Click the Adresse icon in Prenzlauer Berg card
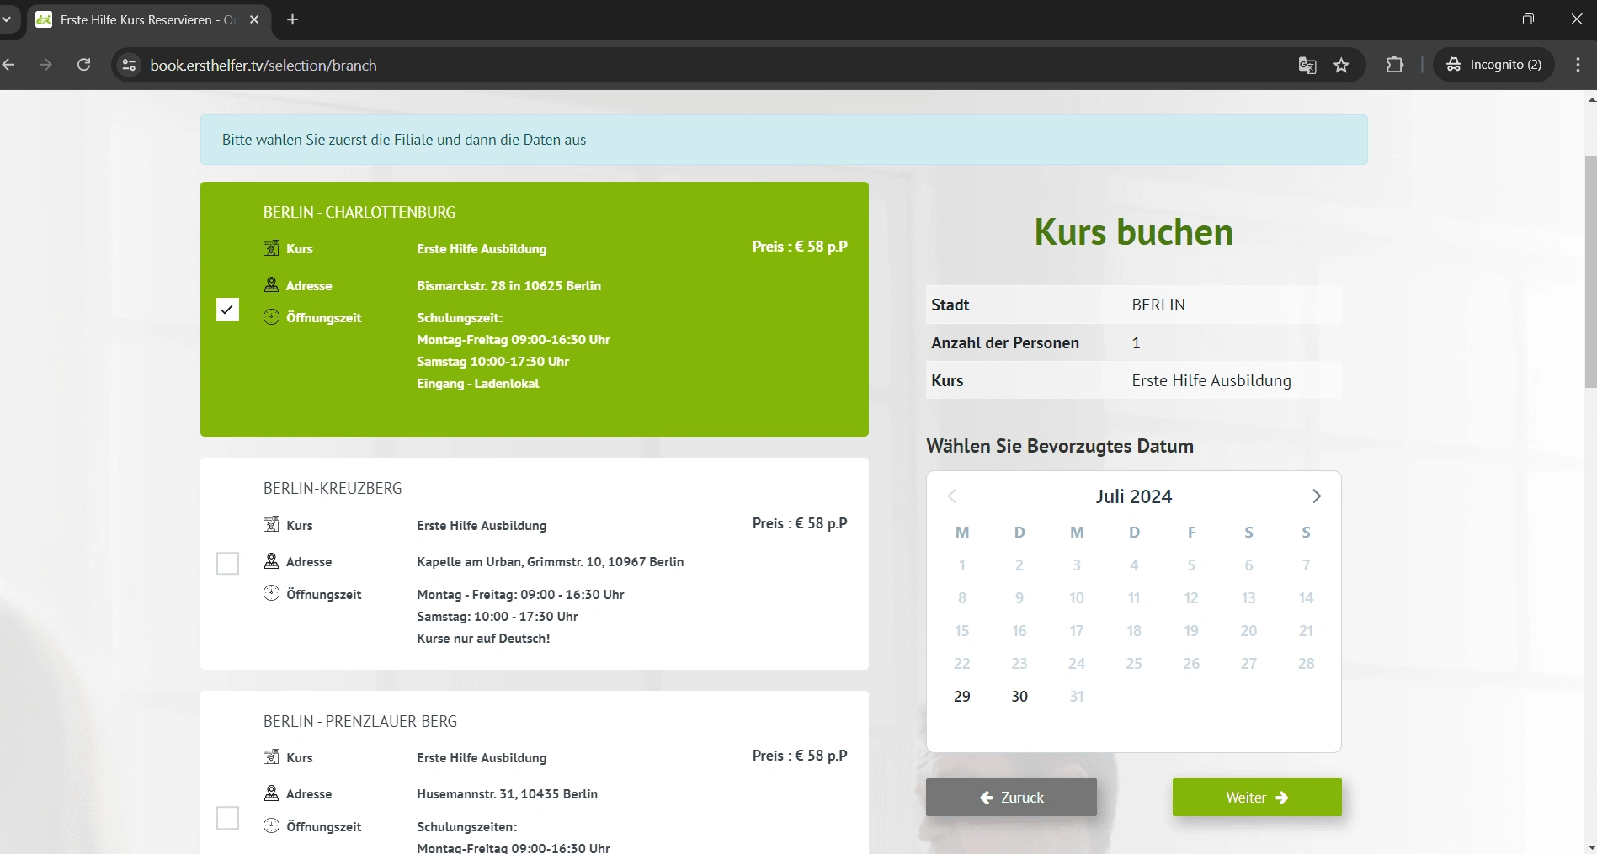Screen dimensions: 1597x854 pos(271,793)
